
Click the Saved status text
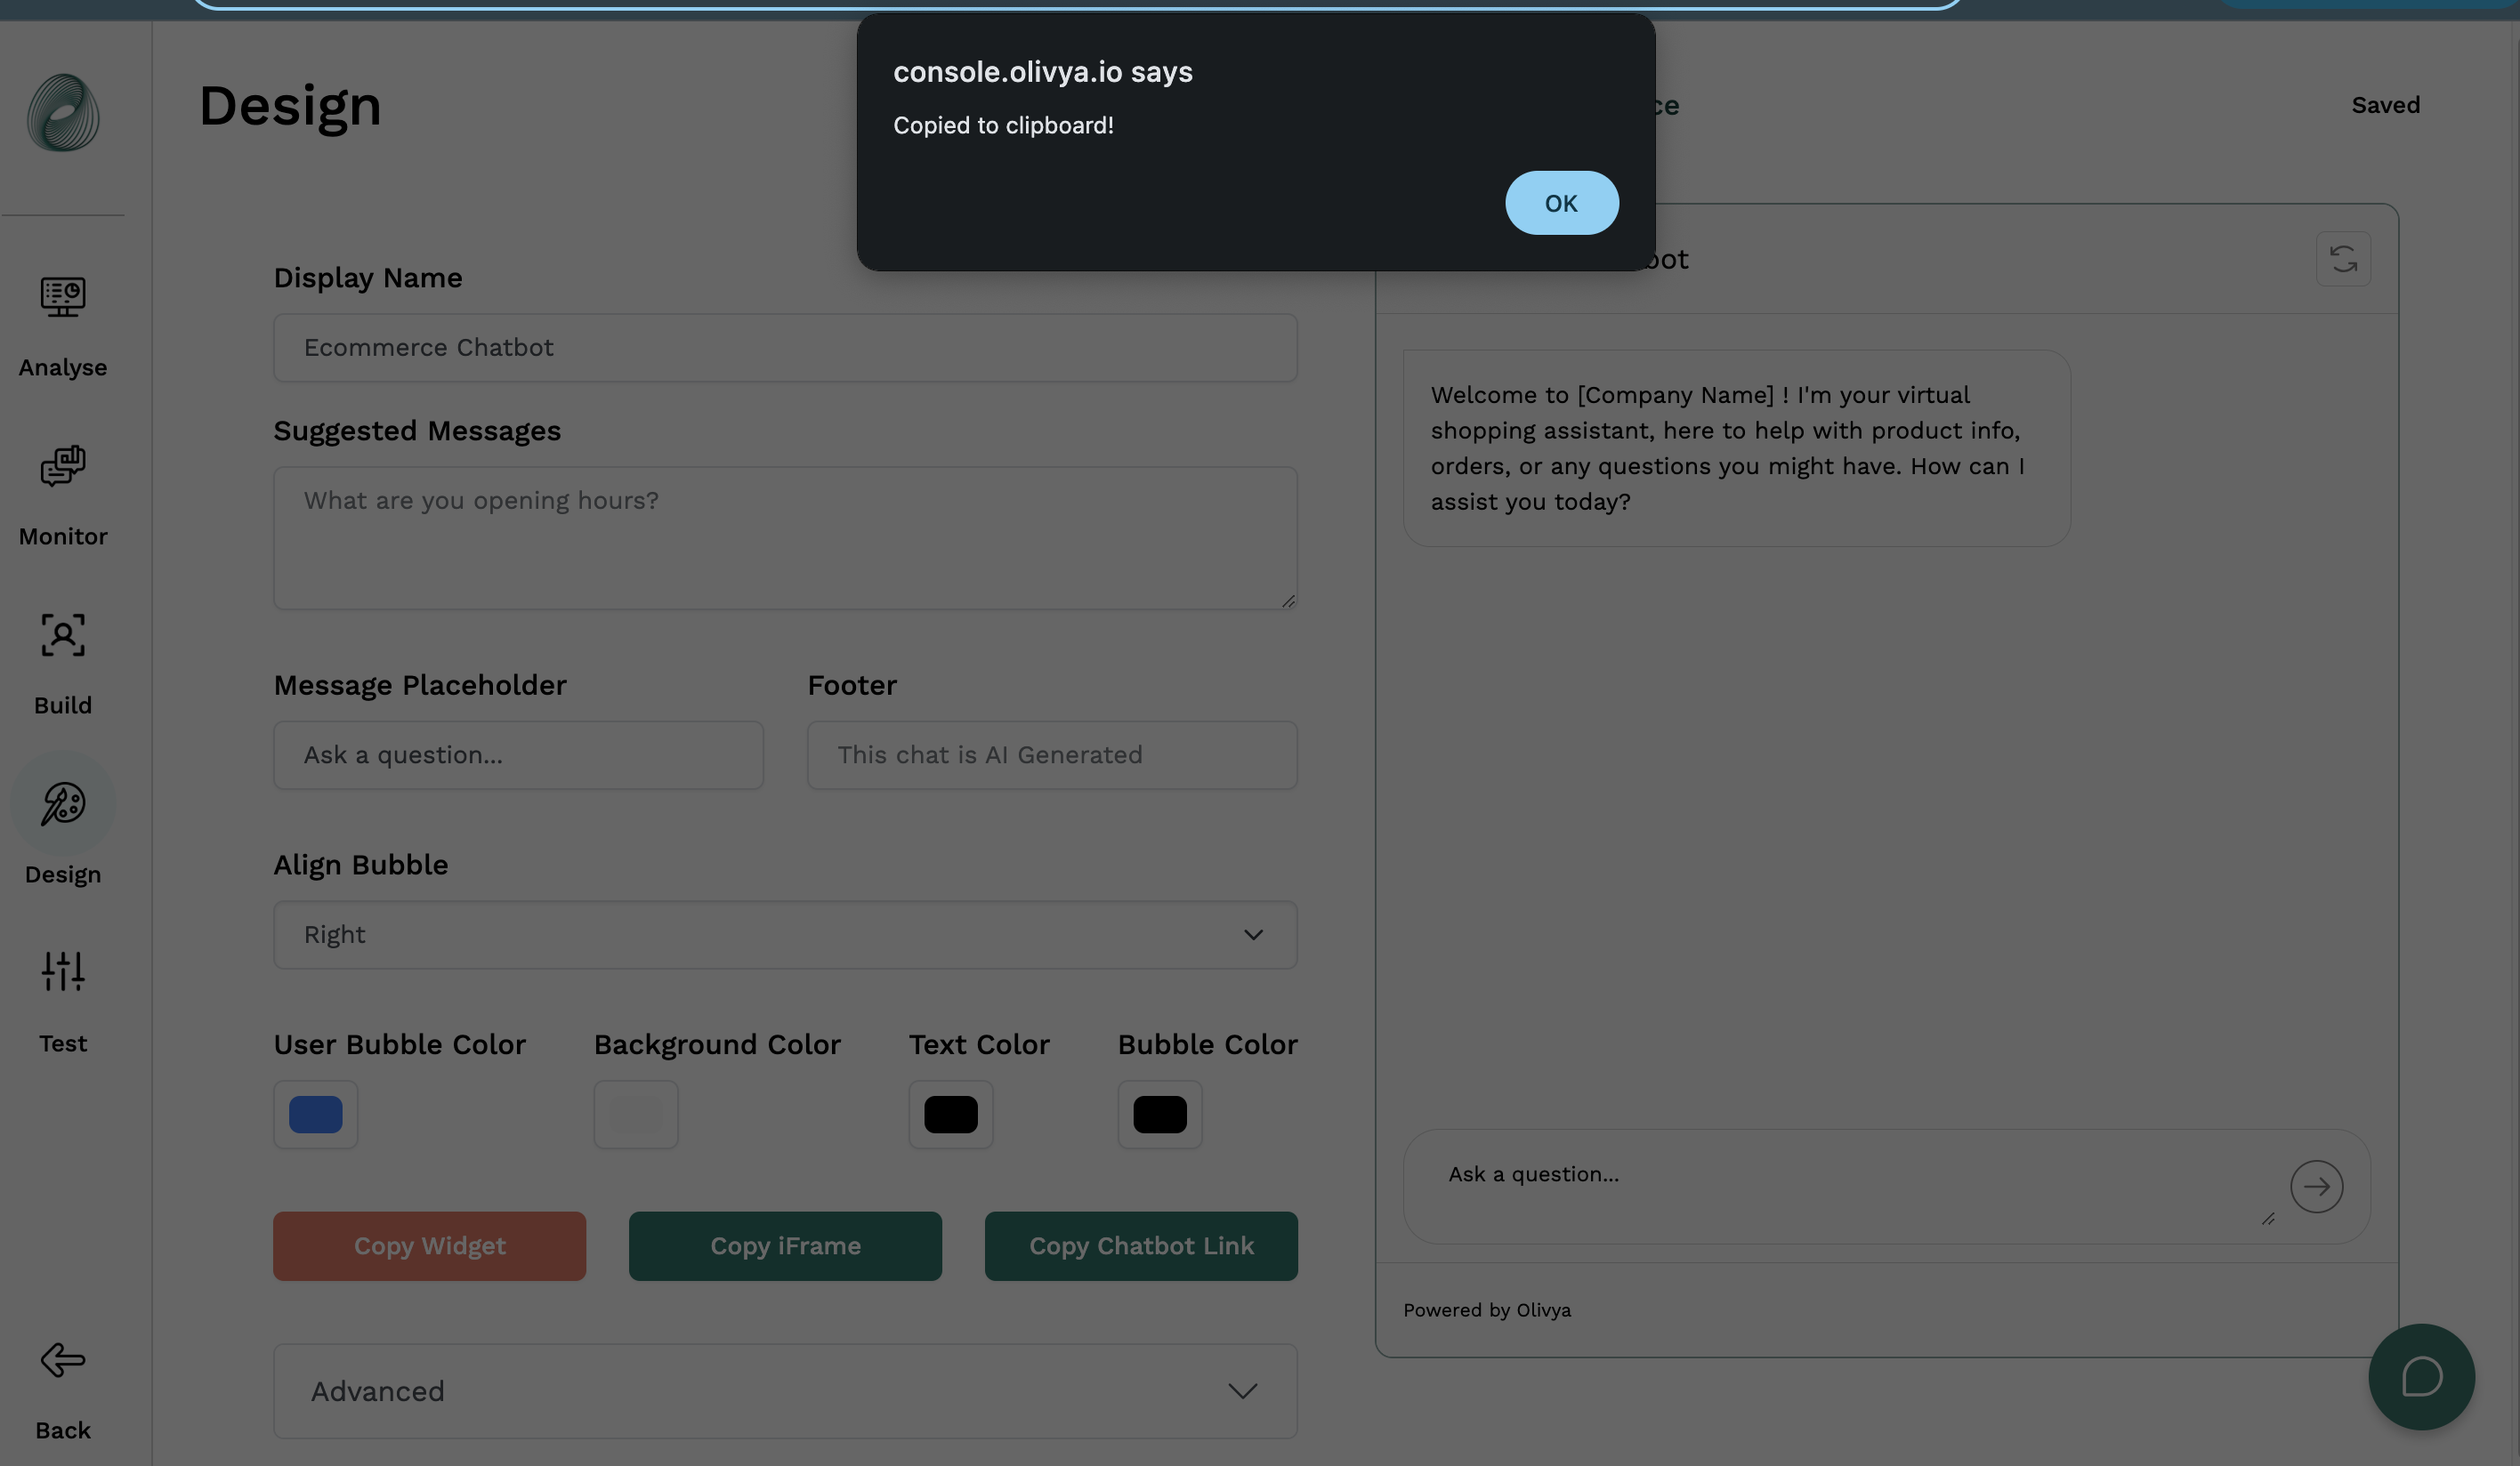pyautogui.click(x=2385, y=105)
